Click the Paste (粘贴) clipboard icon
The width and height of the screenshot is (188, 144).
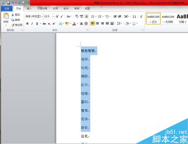pyautogui.click(x=6, y=16)
